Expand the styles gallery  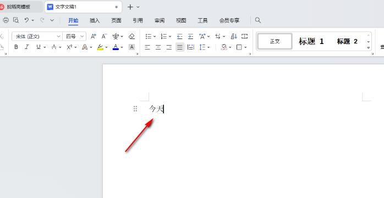pos(369,47)
